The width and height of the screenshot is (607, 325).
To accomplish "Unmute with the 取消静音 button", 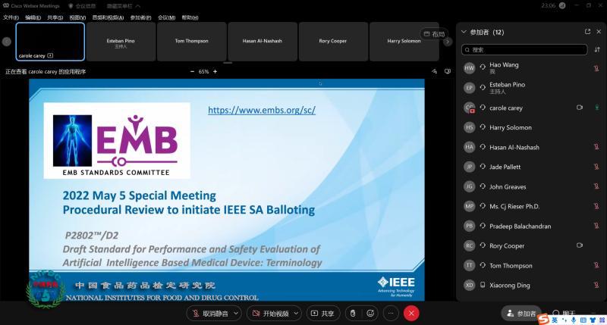I will [210, 314].
